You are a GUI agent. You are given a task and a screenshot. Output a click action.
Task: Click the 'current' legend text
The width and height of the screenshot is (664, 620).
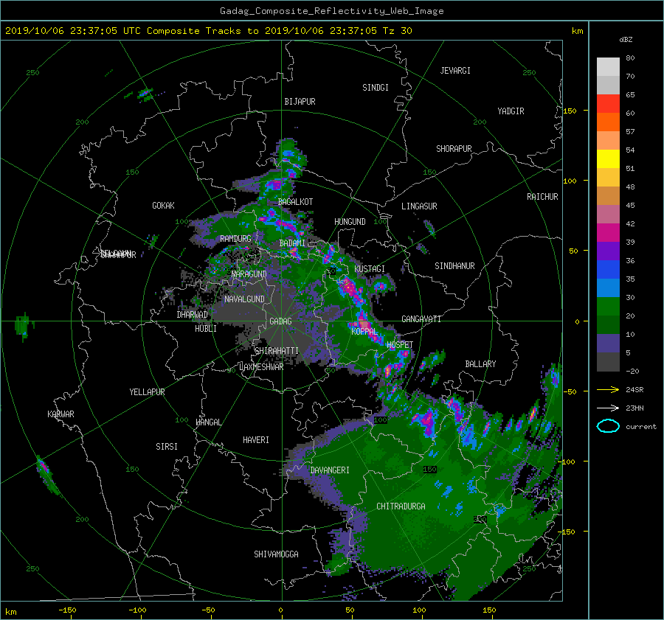pyautogui.click(x=641, y=427)
